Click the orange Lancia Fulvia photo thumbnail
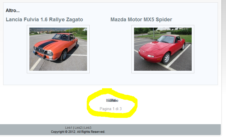This screenshot has height=138, width=226. pyautogui.click(x=58, y=49)
